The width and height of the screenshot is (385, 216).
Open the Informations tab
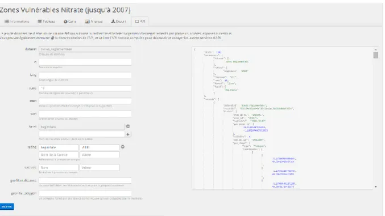pyautogui.click(x=16, y=22)
